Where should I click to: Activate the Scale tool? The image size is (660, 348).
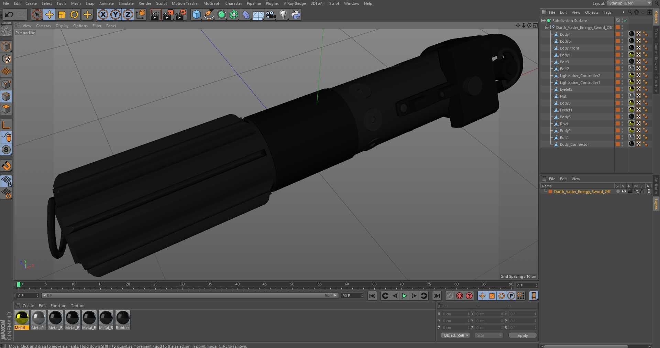point(62,14)
